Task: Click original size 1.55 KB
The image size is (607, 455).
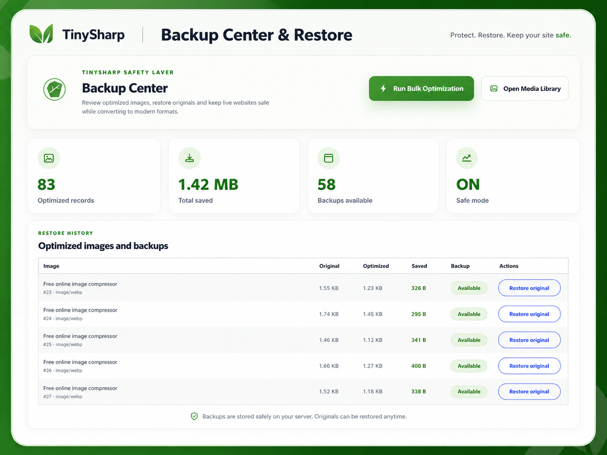Action: pyautogui.click(x=329, y=288)
